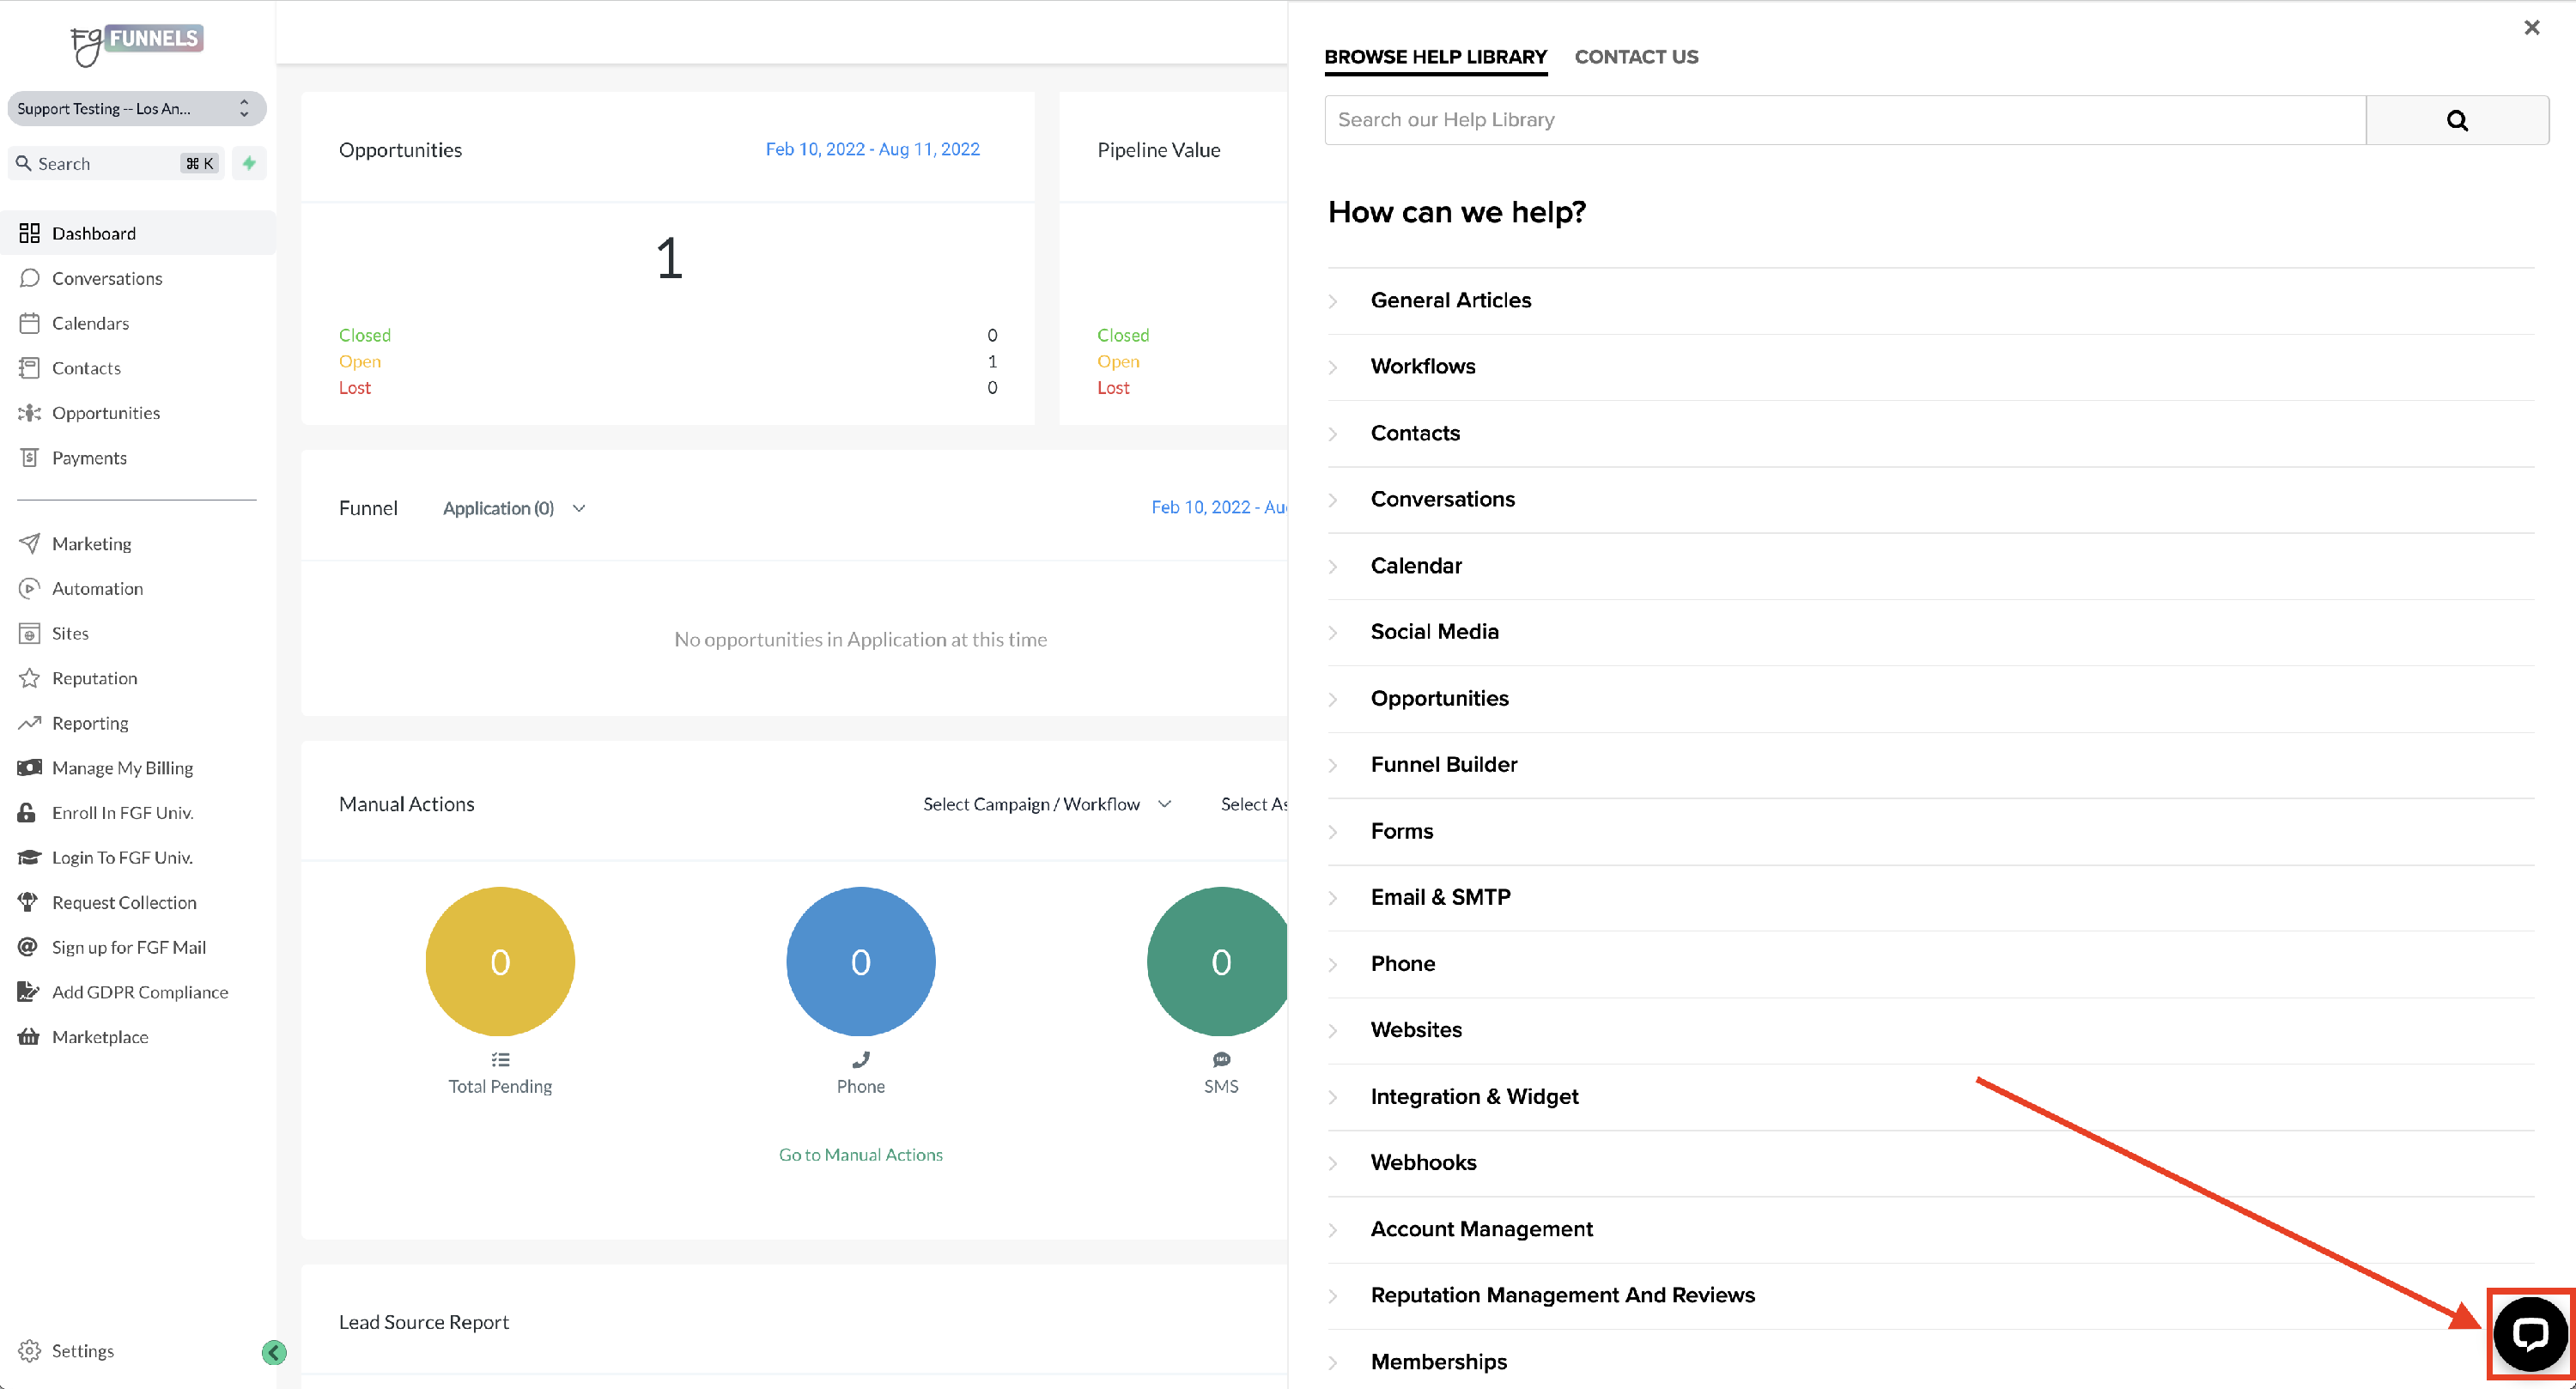Click the Payments icon in the sidebar
Image resolution: width=2576 pixels, height=1389 pixels.
click(x=30, y=457)
